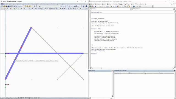Screen dimensions: 176x99
Task: Click the 'End Sub' code line
Action: (x=94, y=54)
